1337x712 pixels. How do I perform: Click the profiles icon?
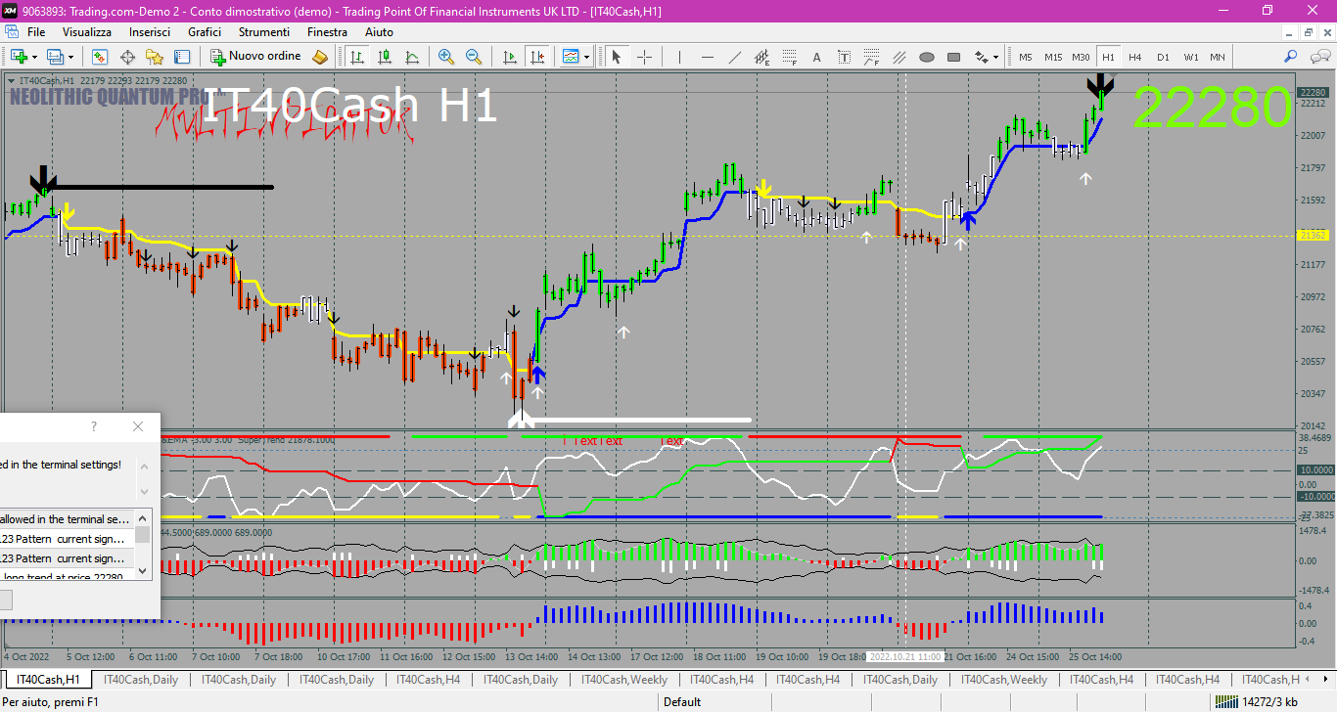(x=56, y=57)
